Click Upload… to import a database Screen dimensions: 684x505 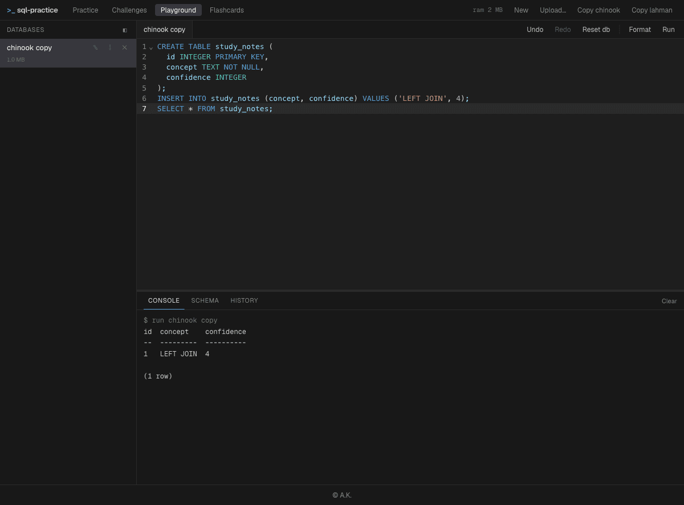[553, 10]
